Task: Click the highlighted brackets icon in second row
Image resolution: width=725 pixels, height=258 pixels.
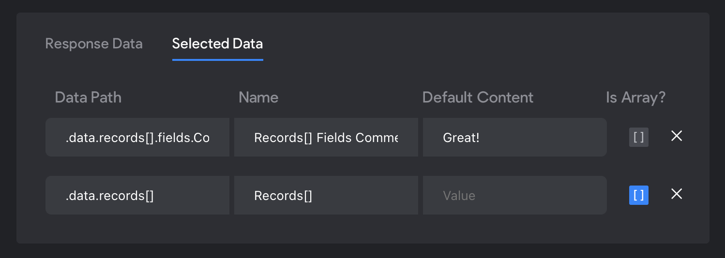Action: 638,195
